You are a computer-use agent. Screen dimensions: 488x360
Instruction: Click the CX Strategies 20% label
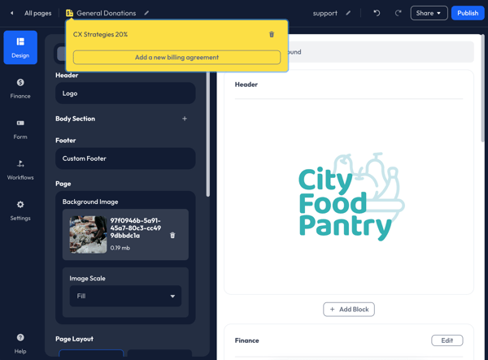coord(100,34)
